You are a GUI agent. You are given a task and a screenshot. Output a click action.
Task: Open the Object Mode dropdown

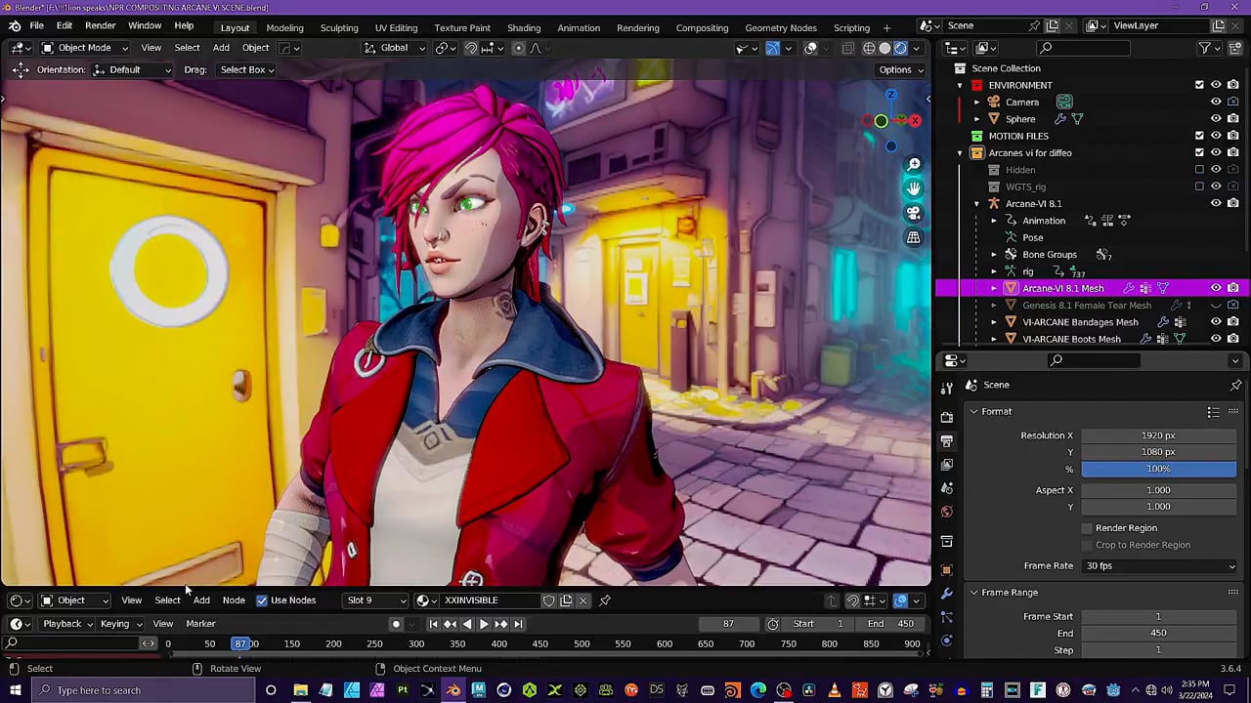[x=85, y=48]
